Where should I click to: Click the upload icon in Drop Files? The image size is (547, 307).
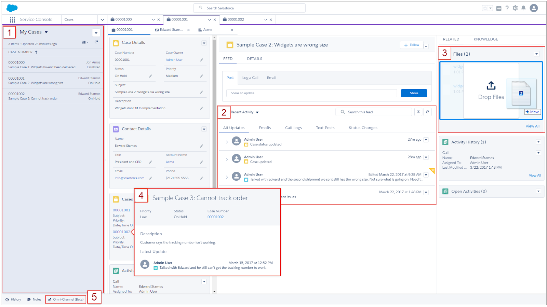pyautogui.click(x=491, y=85)
